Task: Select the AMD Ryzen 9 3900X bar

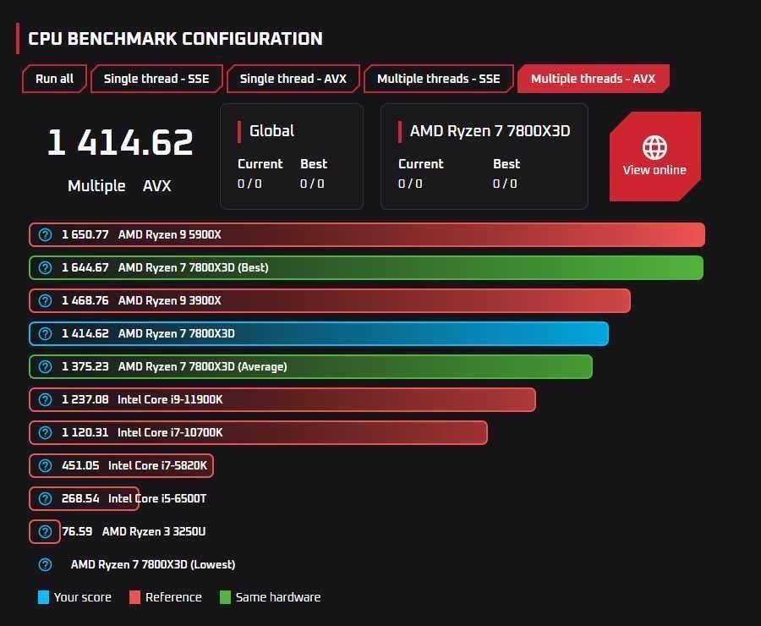Action: click(x=330, y=301)
